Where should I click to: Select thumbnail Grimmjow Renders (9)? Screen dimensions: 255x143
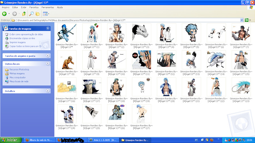(x=92, y=60)
